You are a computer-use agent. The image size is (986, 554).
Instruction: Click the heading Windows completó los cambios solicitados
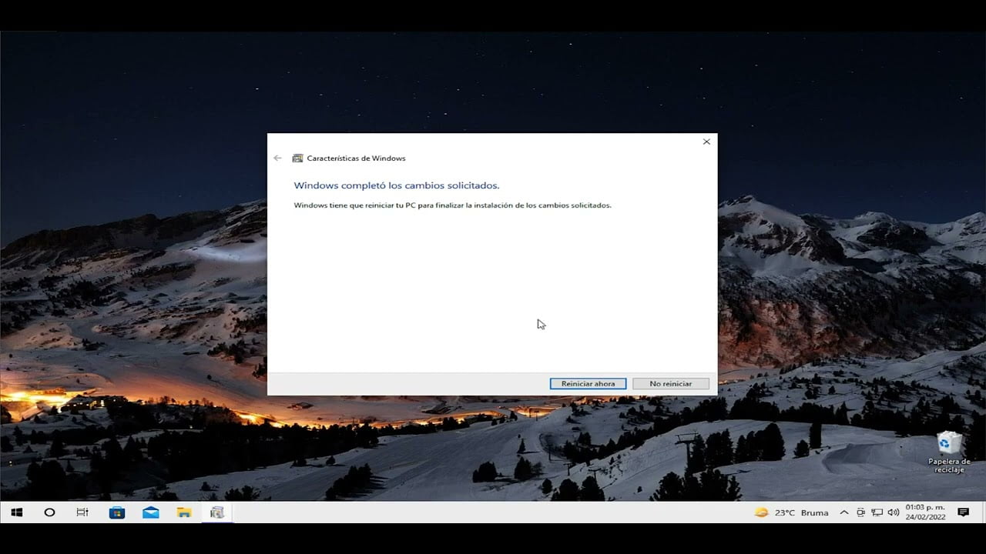pyautogui.click(x=397, y=185)
